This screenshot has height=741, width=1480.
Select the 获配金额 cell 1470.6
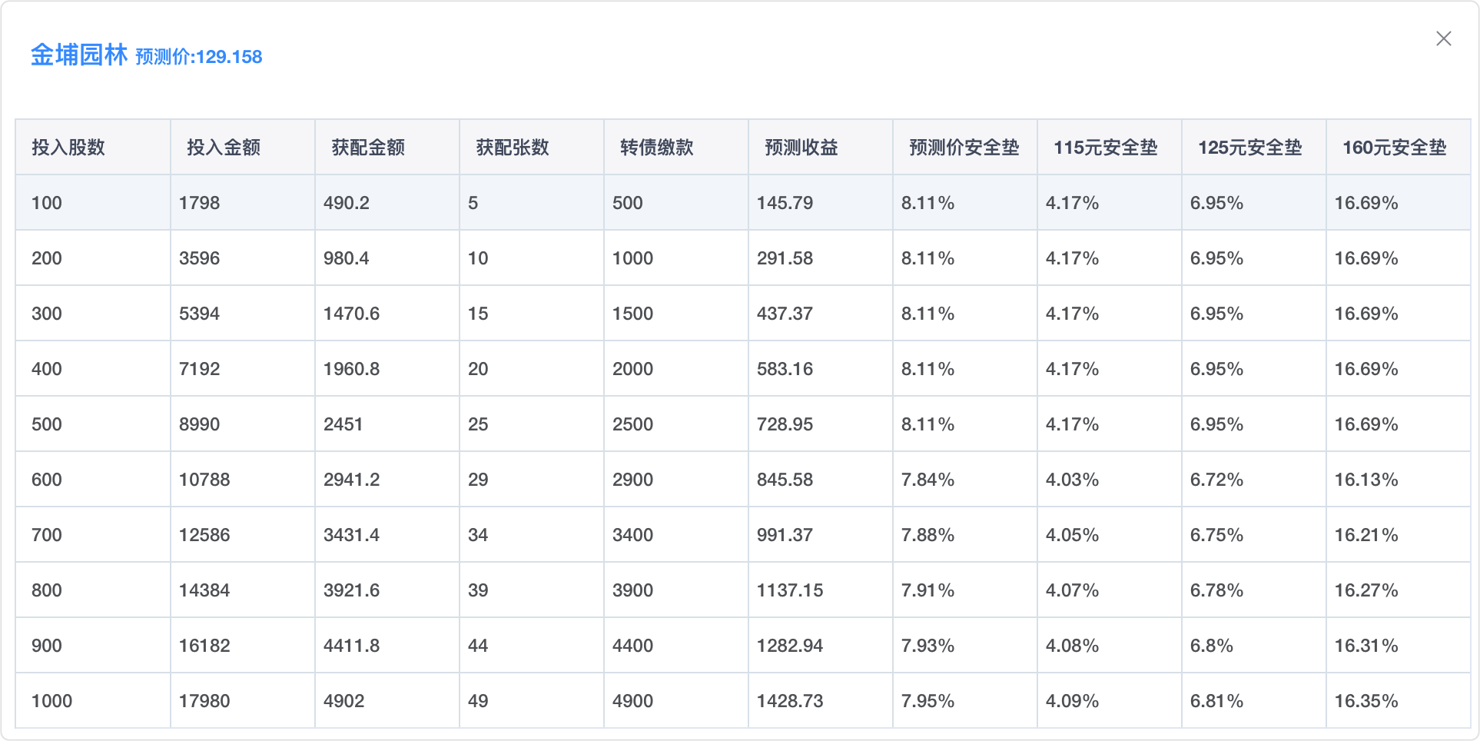pyautogui.click(x=351, y=314)
